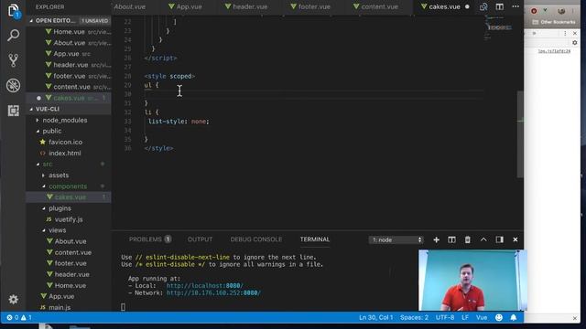Open changes icon in editor toolbar

click(483, 6)
